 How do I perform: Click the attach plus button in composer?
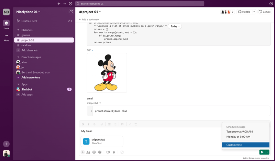tap(82, 152)
